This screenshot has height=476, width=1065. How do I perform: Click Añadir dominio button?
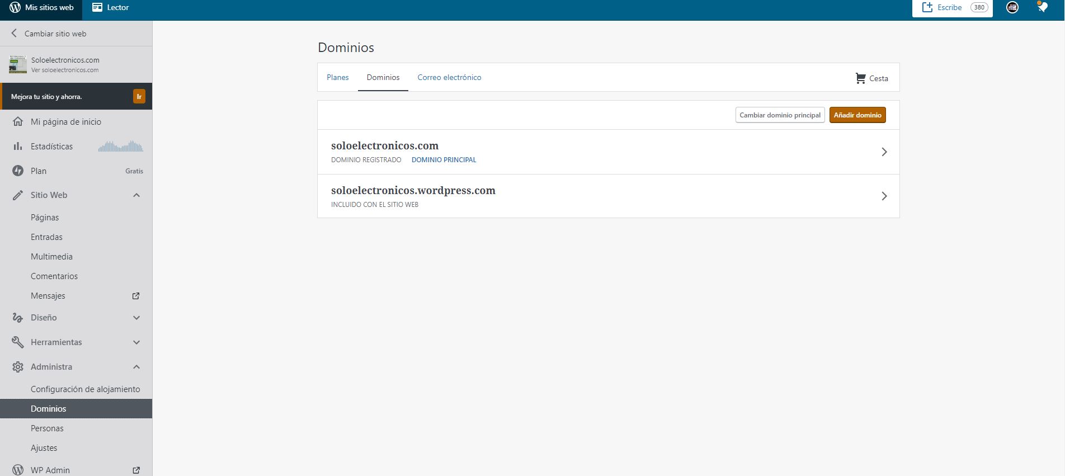click(857, 115)
